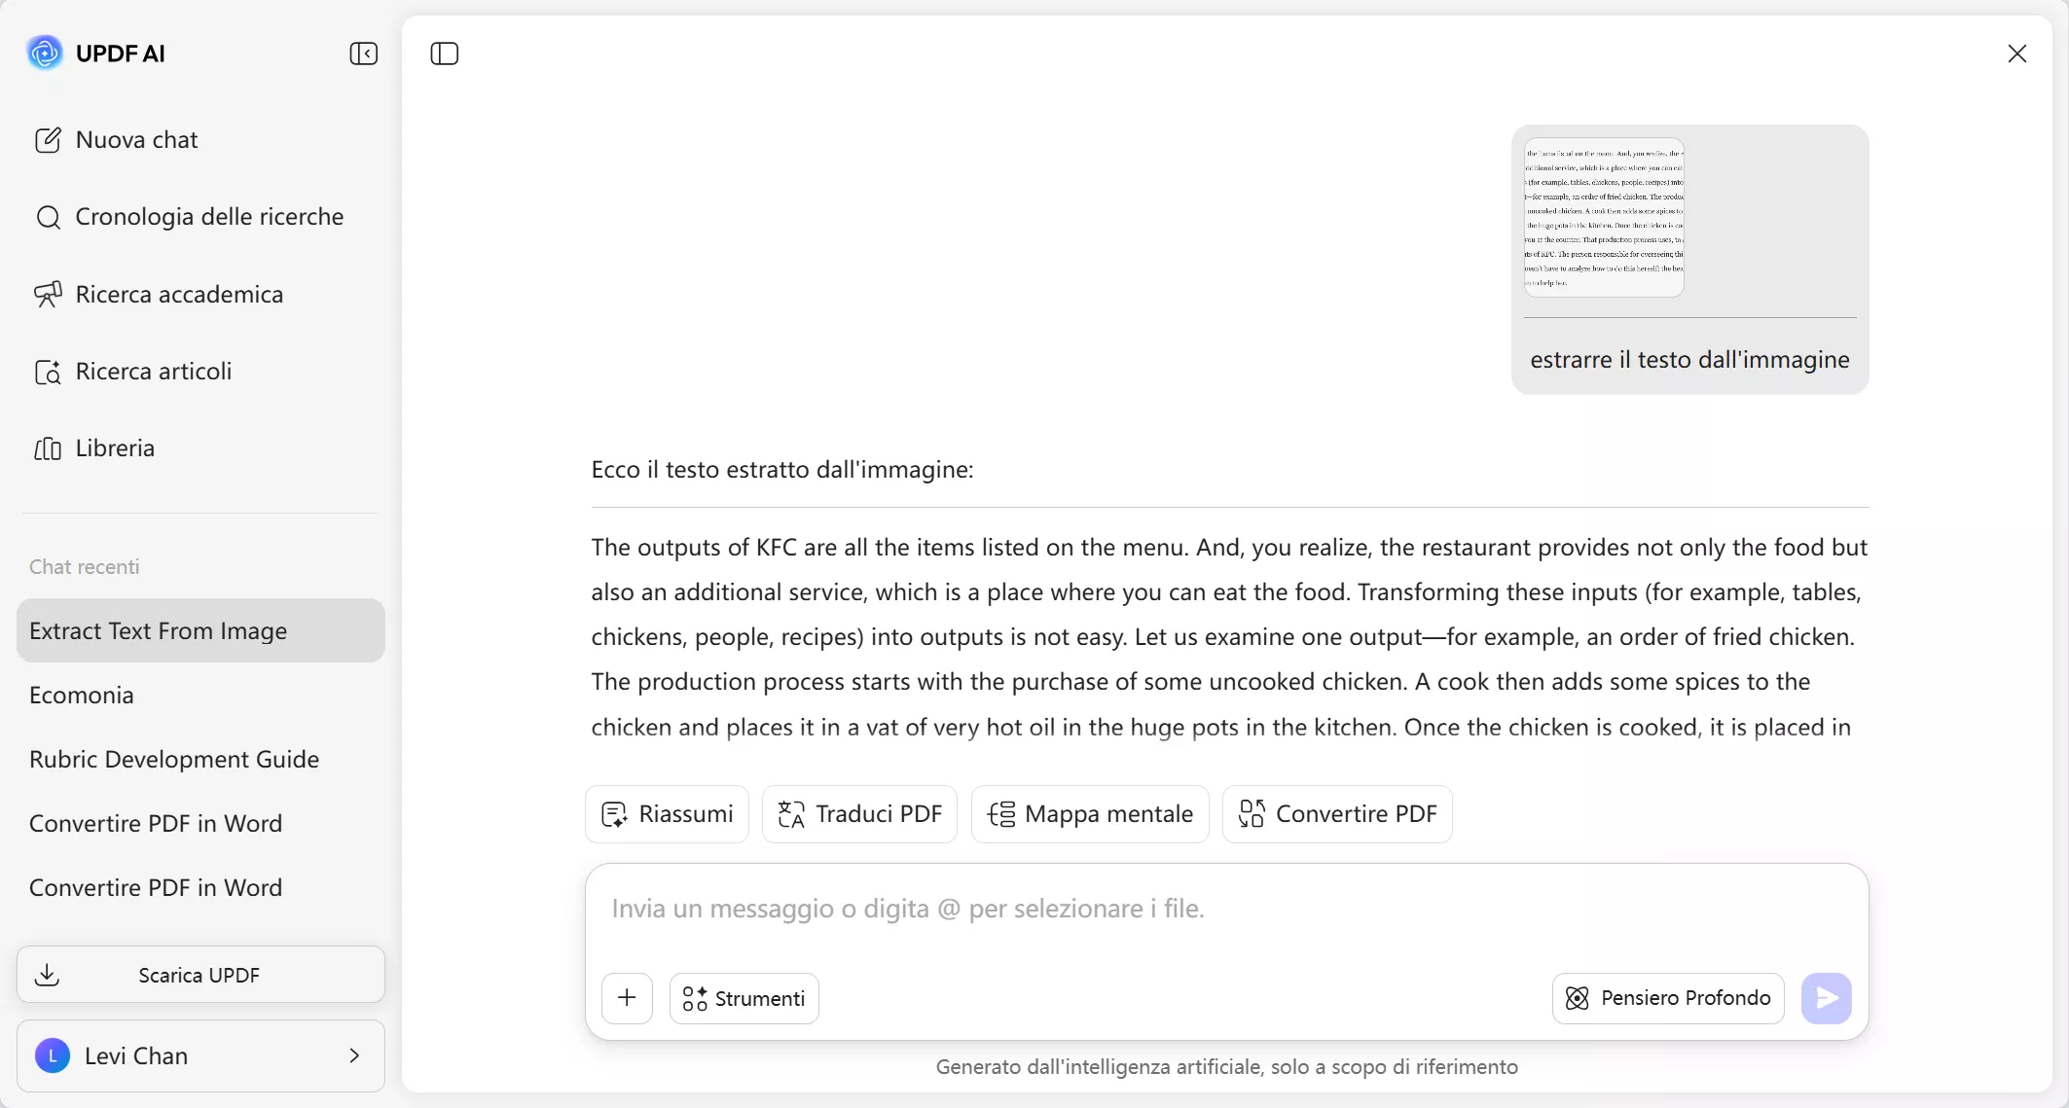
Task: Open the Ecomonia chat
Action: point(82,695)
